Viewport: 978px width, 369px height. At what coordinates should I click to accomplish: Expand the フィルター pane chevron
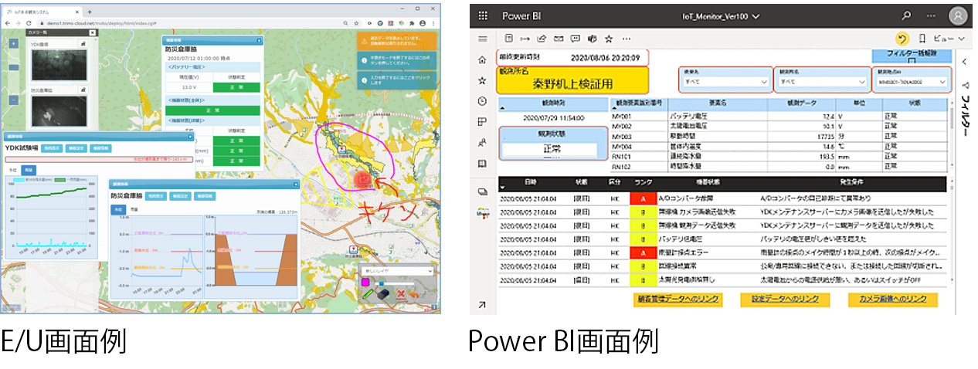pos(965,62)
